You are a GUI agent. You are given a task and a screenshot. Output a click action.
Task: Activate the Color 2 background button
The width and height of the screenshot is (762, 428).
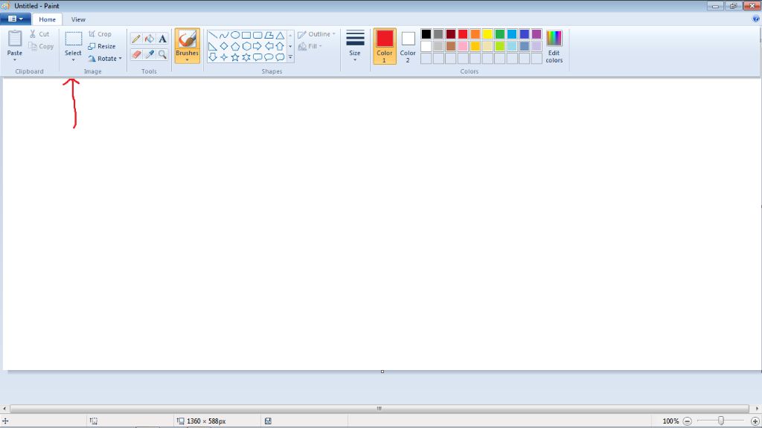coord(408,46)
